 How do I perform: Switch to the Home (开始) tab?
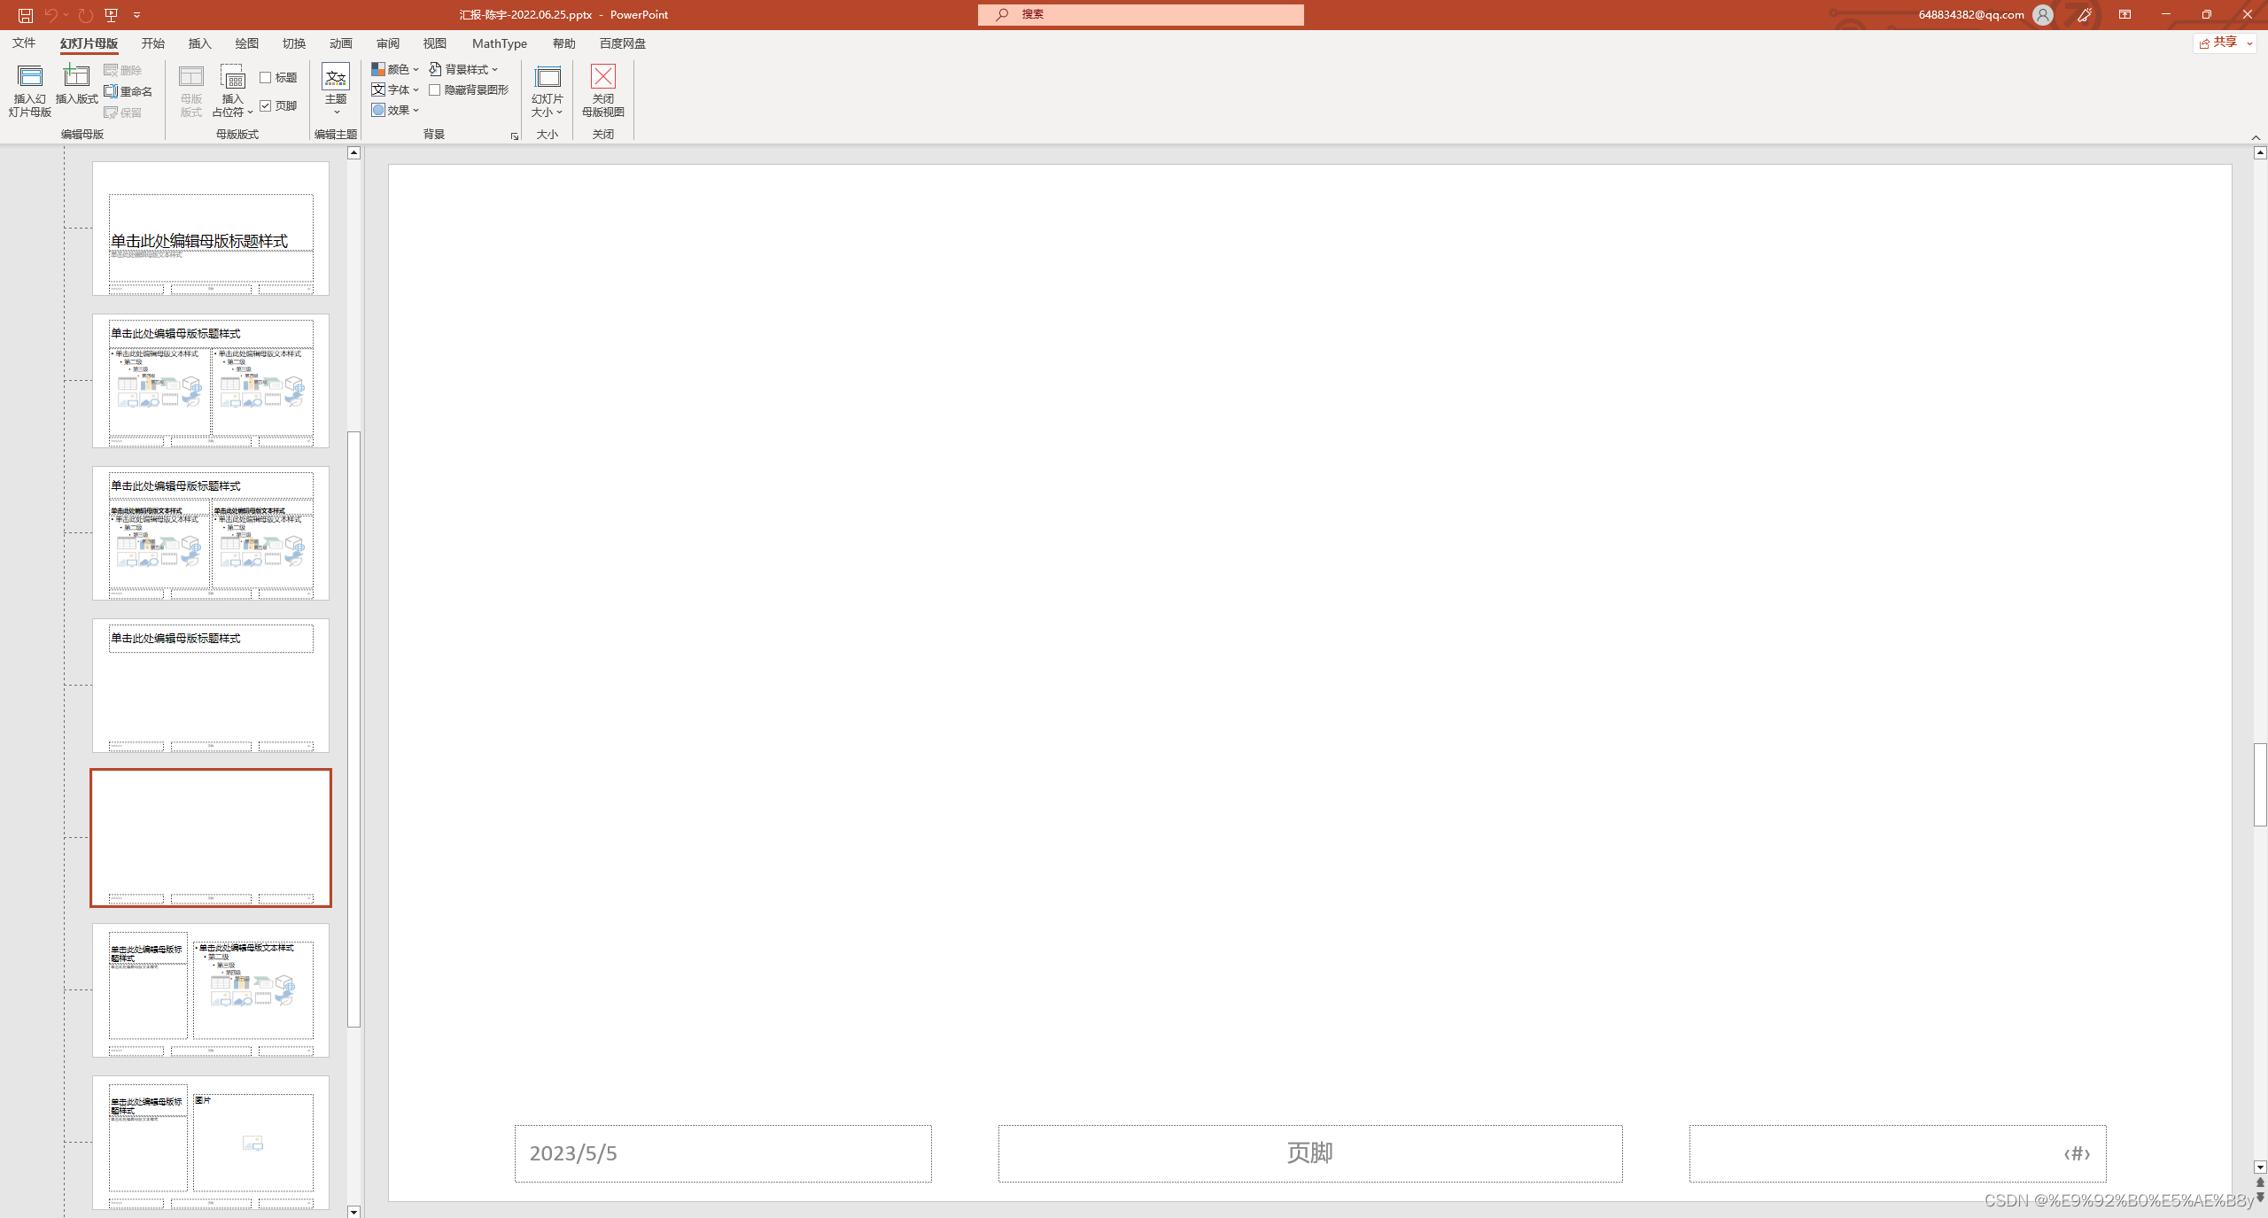click(x=153, y=43)
